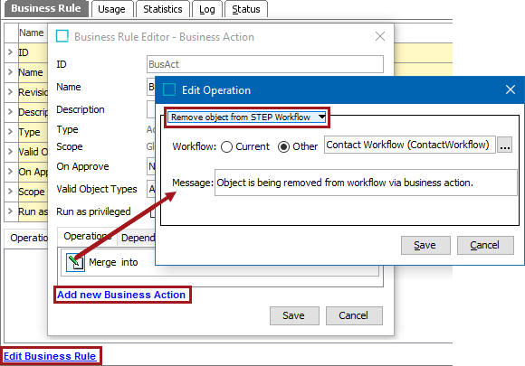
Task: Expand the Revision row arrow
Action: click(10, 91)
